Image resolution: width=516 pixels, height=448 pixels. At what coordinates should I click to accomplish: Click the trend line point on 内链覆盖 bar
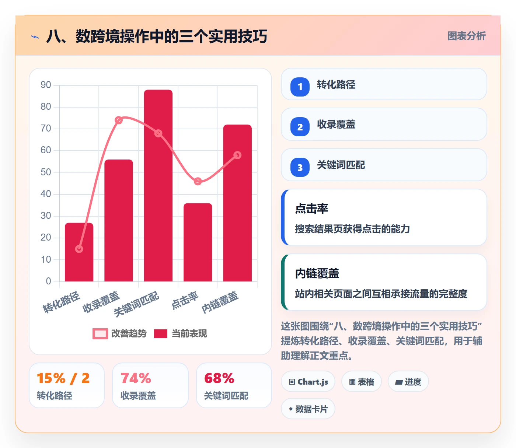[237, 155]
